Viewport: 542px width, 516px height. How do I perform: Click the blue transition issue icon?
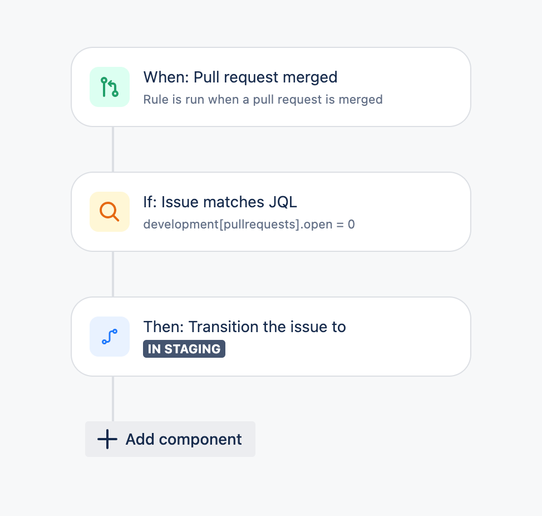[110, 337]
